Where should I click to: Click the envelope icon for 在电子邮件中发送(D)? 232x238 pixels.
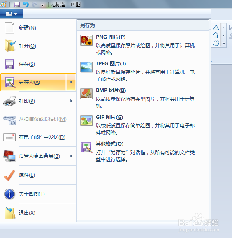9,137
